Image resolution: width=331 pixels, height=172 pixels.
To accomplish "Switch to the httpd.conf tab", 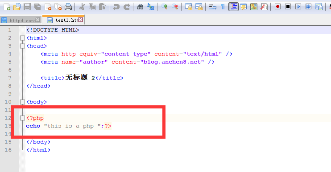I will click(x=21, y=20).
